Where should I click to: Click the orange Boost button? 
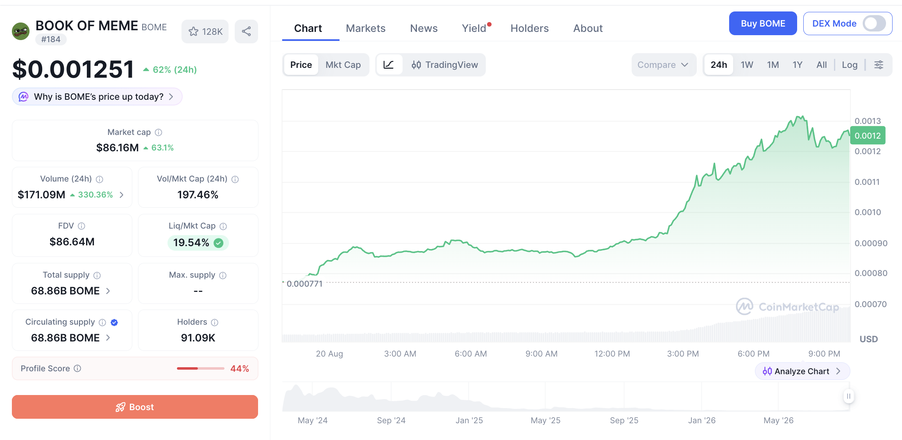pyautogui.click(x=135, y=407)
